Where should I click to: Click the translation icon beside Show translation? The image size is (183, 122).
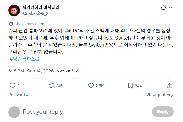[x=11, y=24]
